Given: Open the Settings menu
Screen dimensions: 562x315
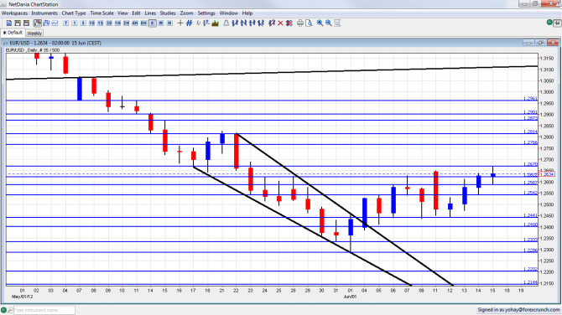Looking at the screenshot, I should [x=206, y=13].
